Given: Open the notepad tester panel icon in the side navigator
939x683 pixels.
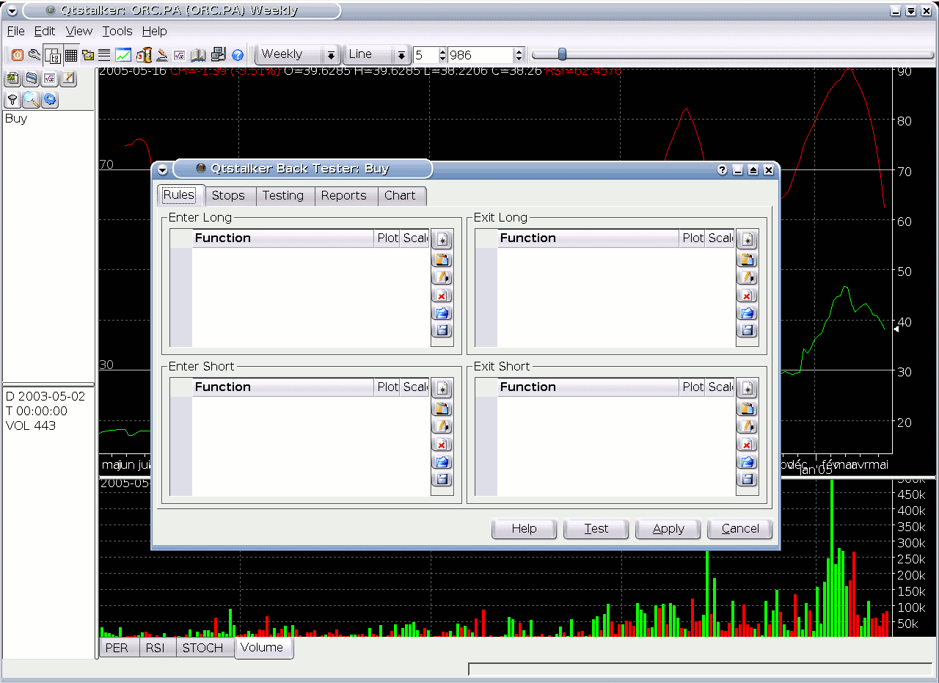Looking at the screenshot, I should click(68, 78).
